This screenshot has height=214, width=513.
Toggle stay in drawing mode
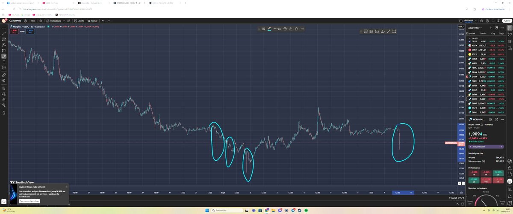pos(4,93)
